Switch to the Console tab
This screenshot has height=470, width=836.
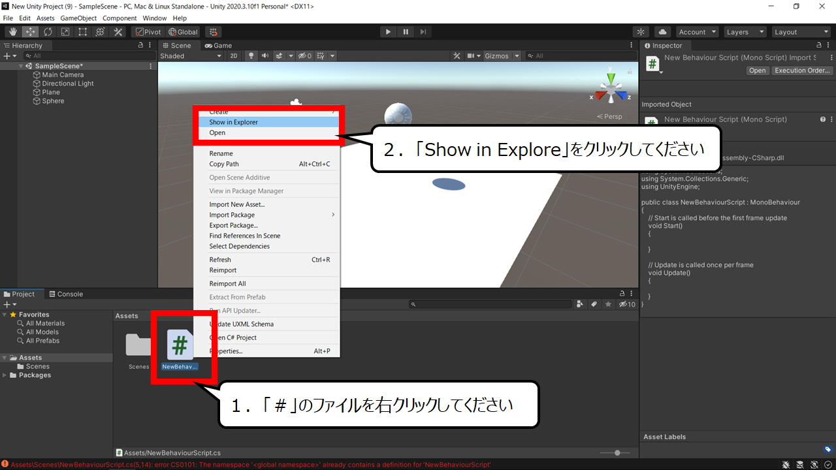pos(66,294)
